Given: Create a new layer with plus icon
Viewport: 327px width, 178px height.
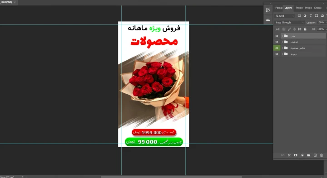Looking at the screenshot, I should [315, 155].
